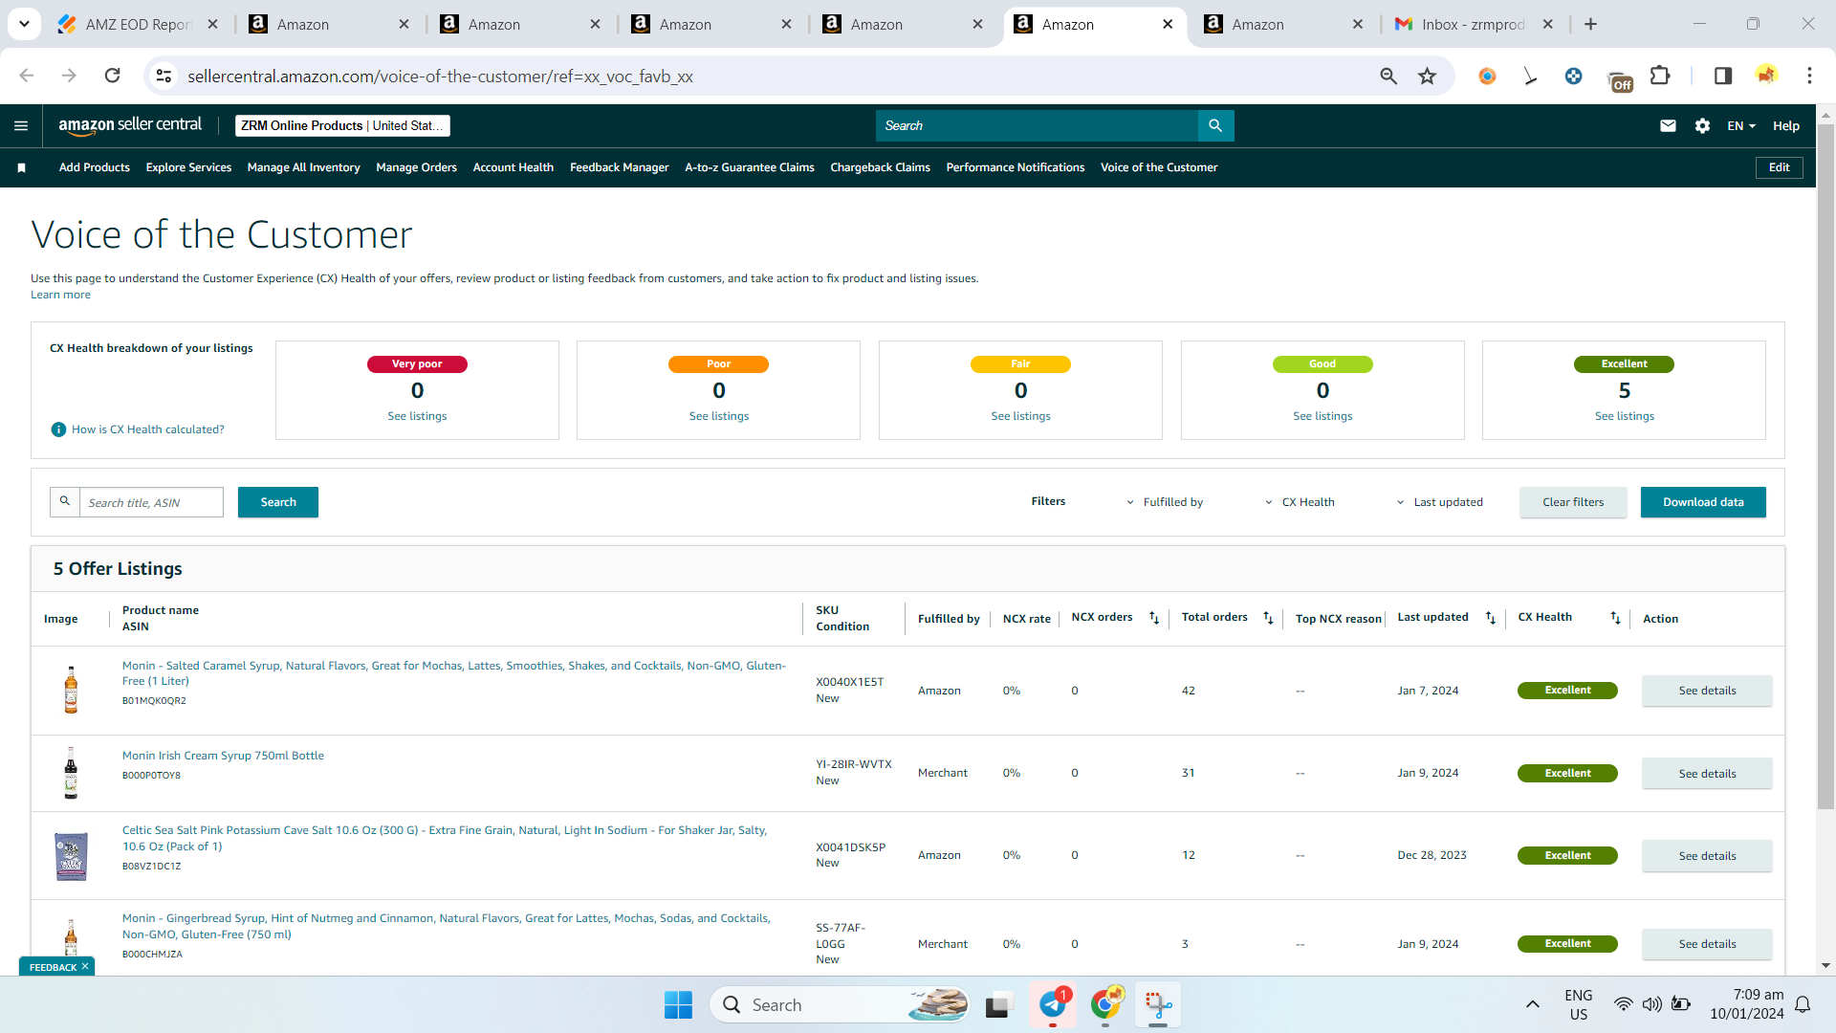This screenshot has width=1836, height=1033.
Task: Click the magnifier icon in the listing search box
Action: tap(65, 501)
